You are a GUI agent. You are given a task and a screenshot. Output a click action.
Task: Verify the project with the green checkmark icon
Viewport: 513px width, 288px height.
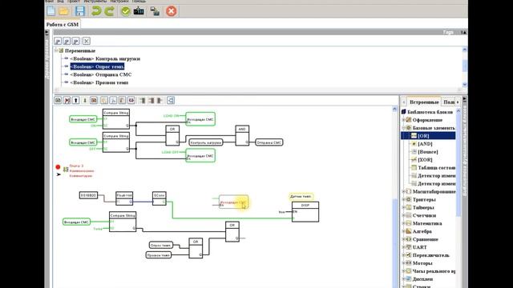click(125, 11)
